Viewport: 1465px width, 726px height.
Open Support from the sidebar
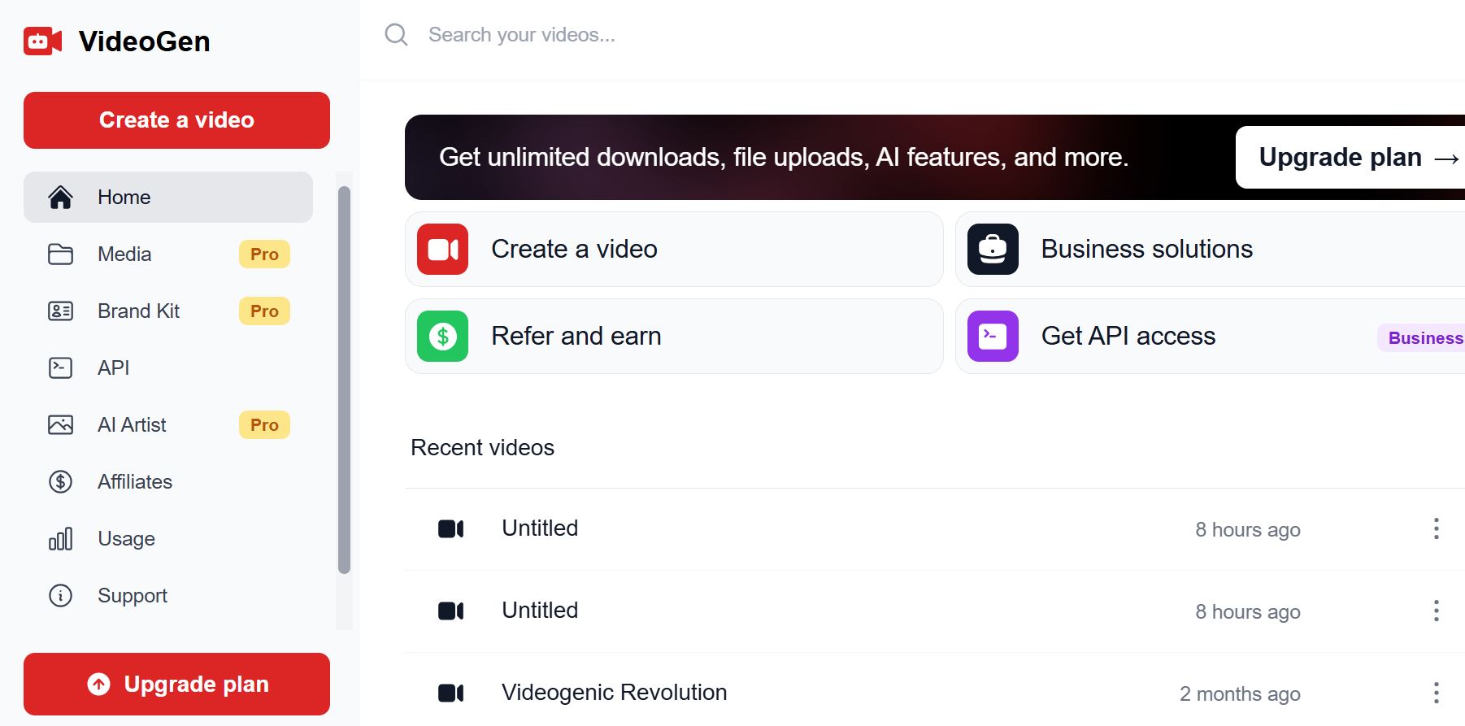[x=132, y=596]
